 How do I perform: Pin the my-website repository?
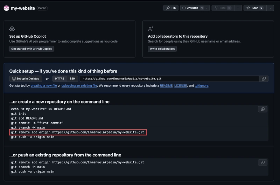coord(171,8)
